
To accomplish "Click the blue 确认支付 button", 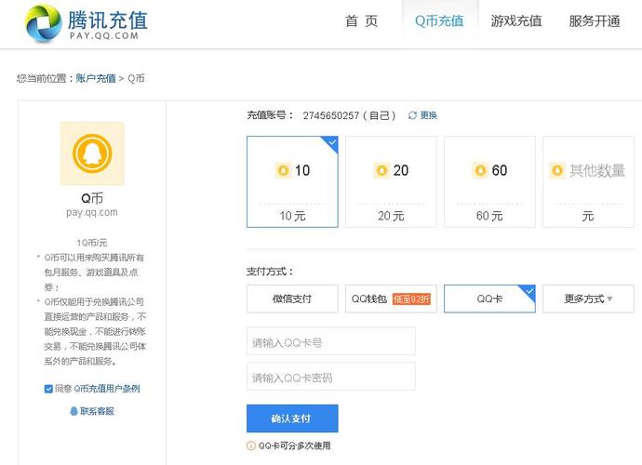I will tap(292, 418).
